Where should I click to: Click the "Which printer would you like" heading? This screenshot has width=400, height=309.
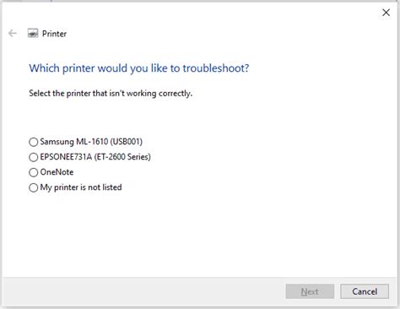coord(139,68)
